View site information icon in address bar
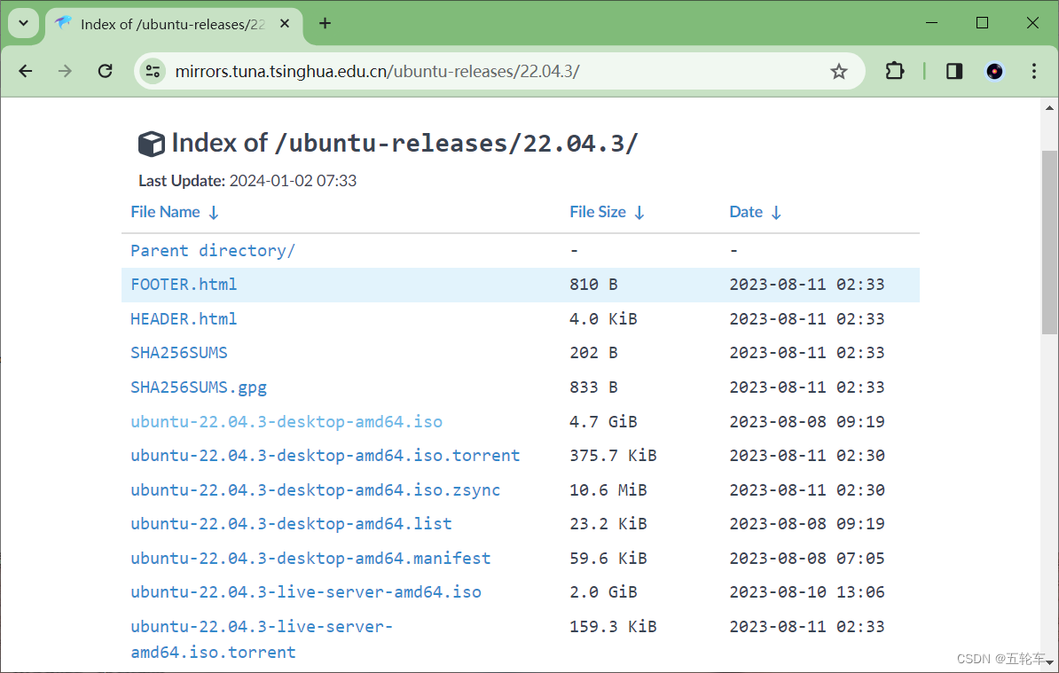 click(x=153, y=71)
